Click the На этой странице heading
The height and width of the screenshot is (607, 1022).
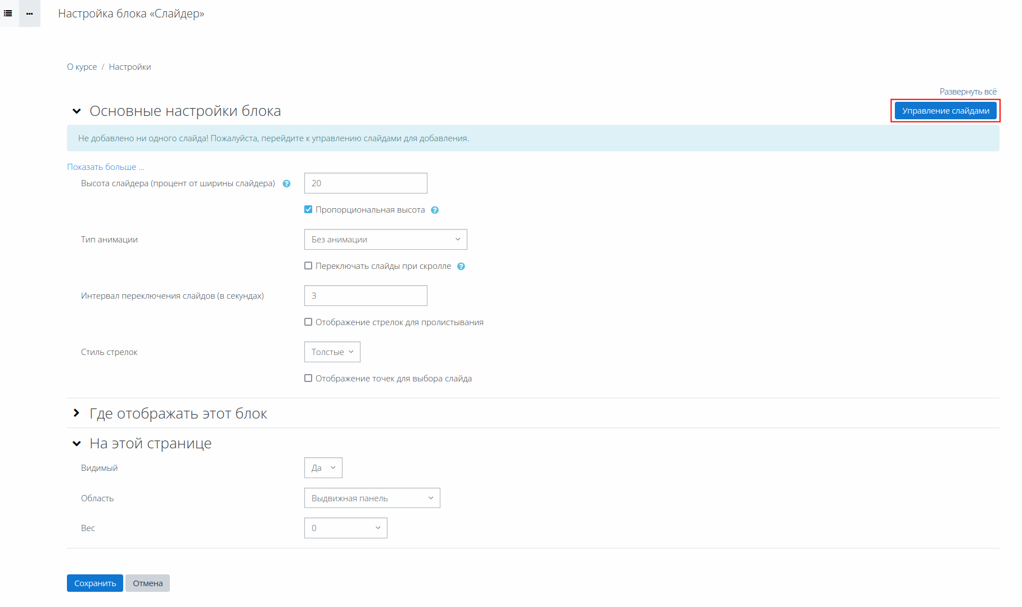point(151,444)
